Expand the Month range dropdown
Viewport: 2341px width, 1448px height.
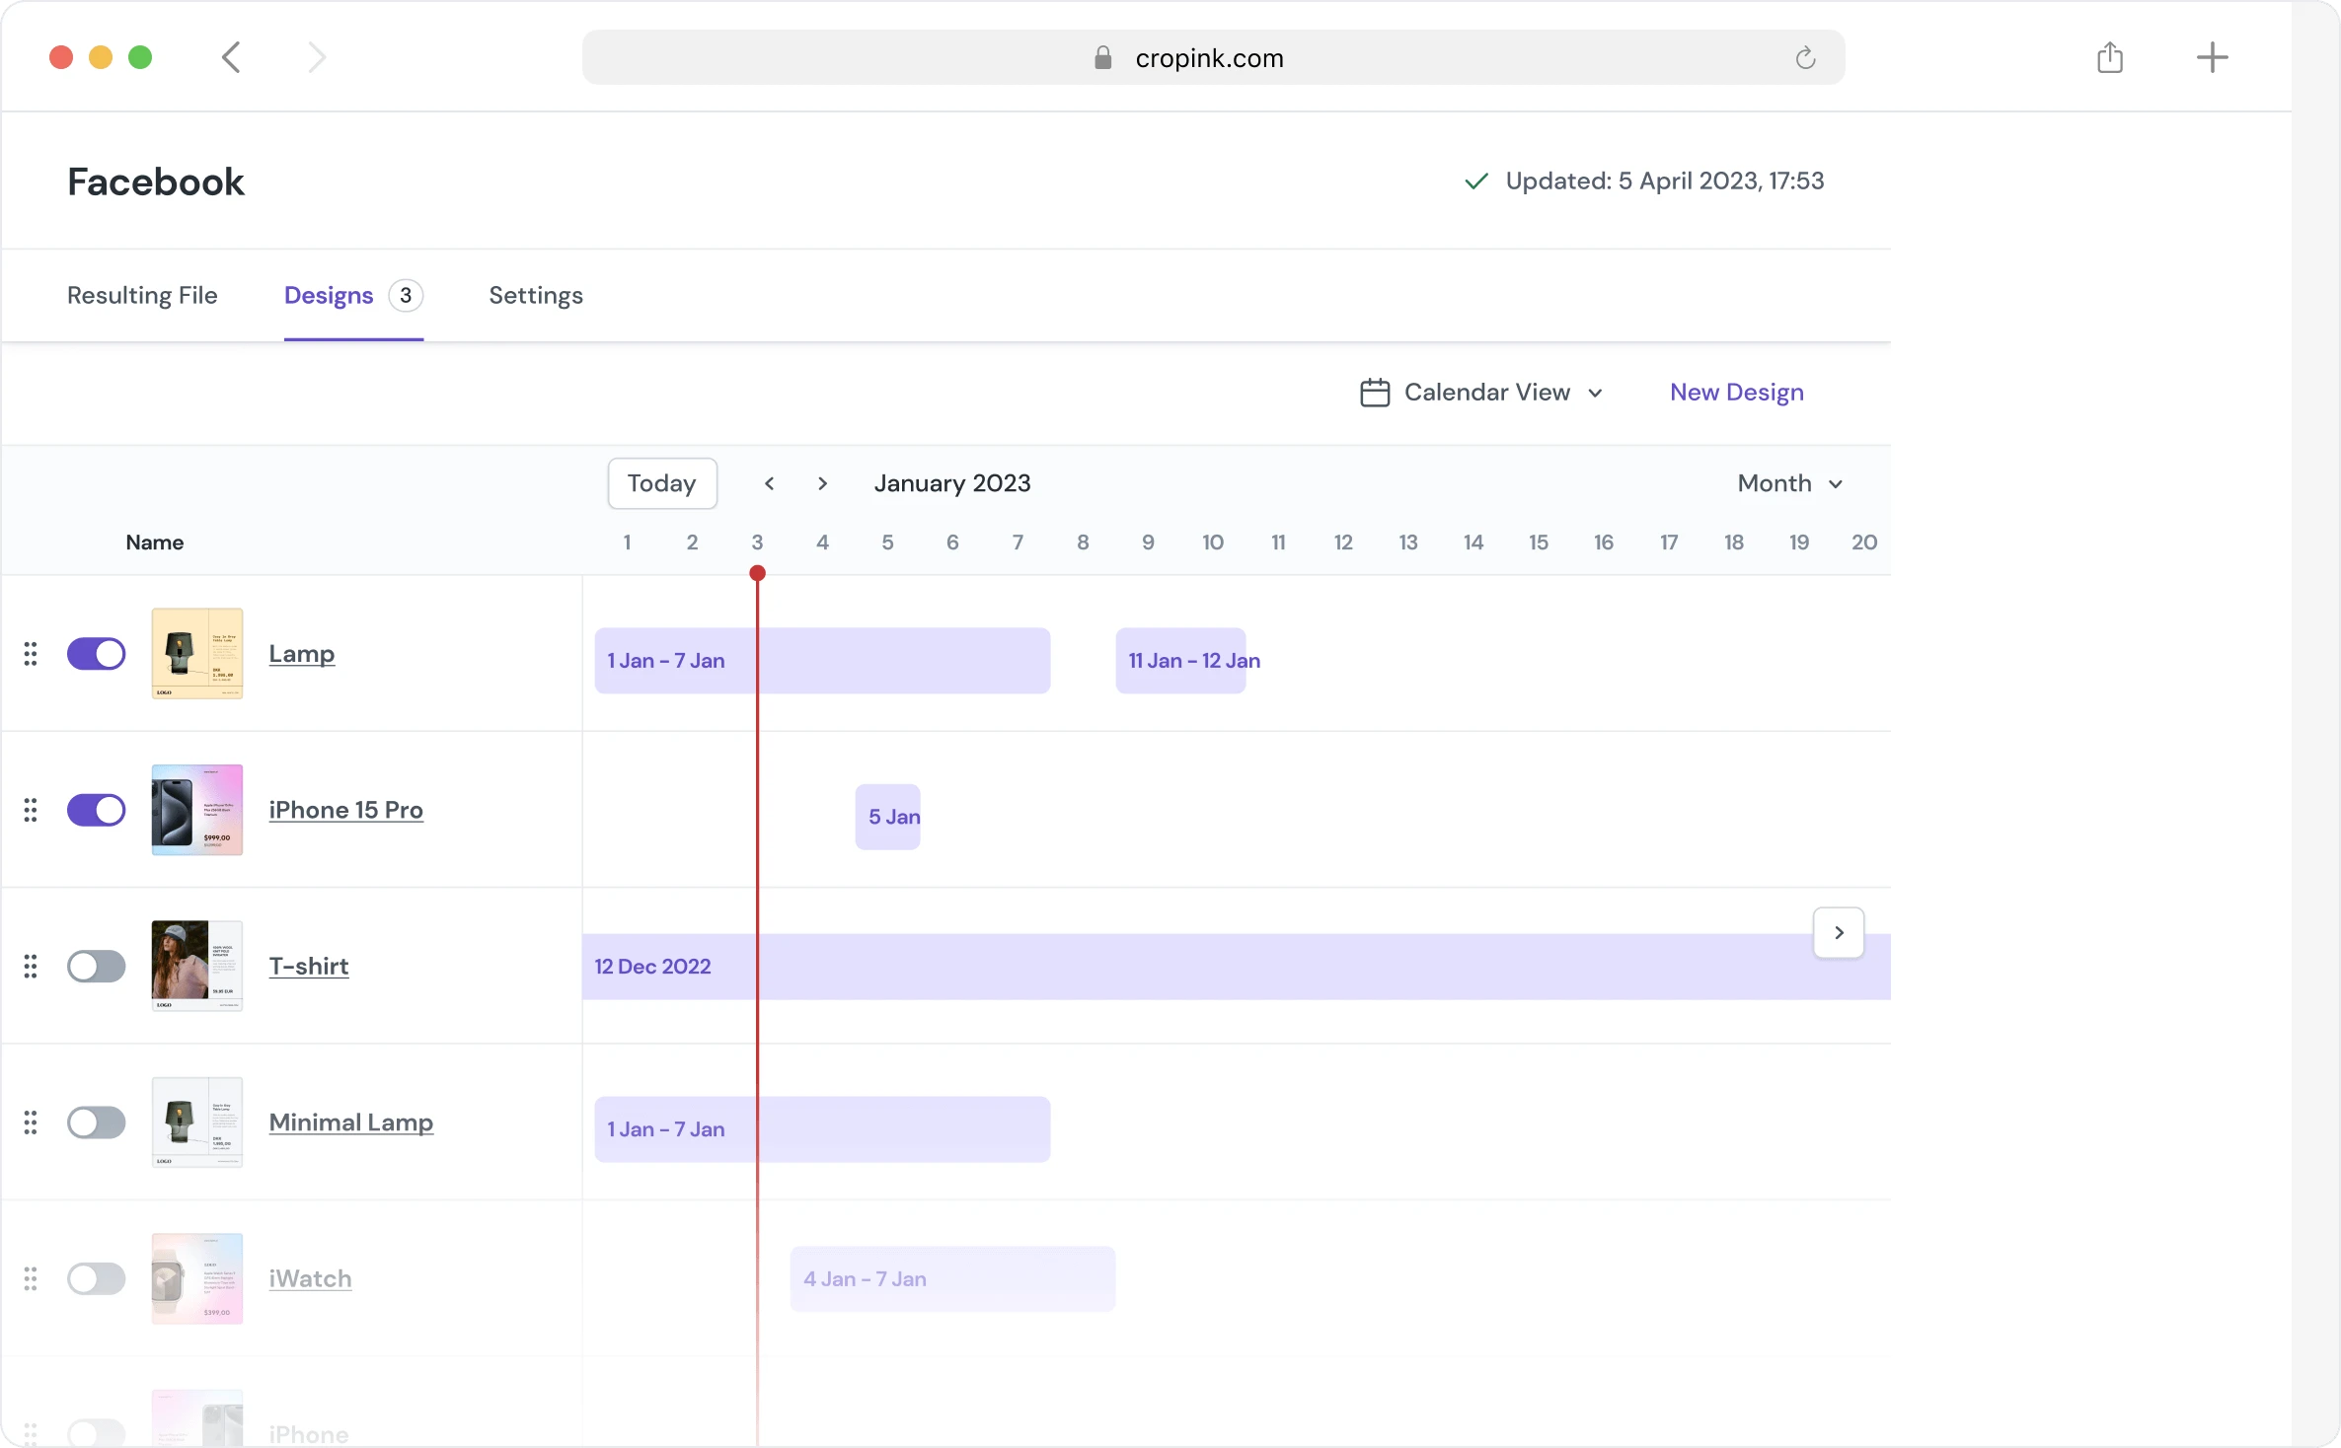[x=1789, y=483]
